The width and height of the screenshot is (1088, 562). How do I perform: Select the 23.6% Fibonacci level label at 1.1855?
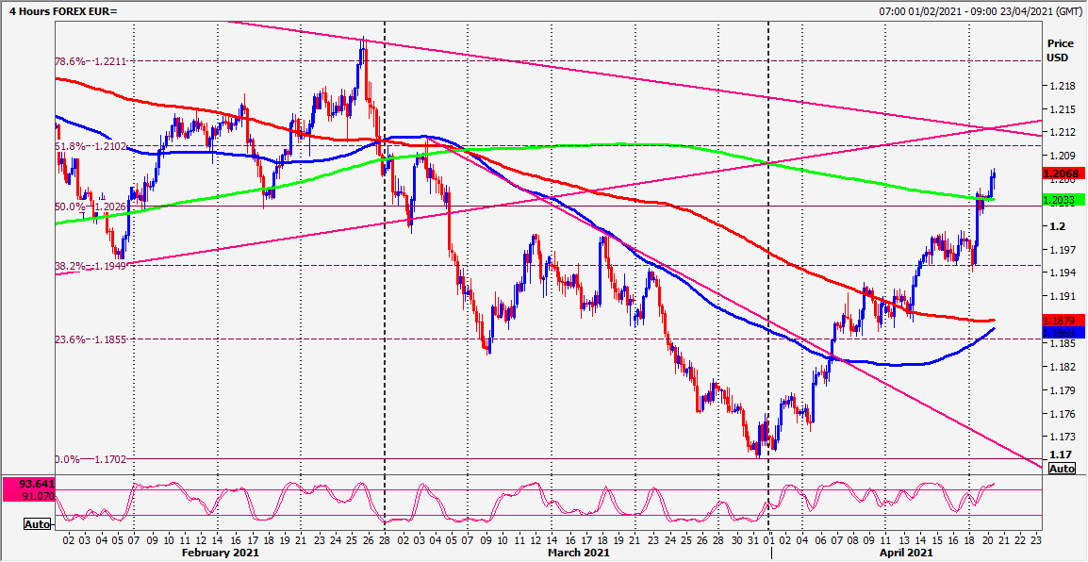click(92, 339)
